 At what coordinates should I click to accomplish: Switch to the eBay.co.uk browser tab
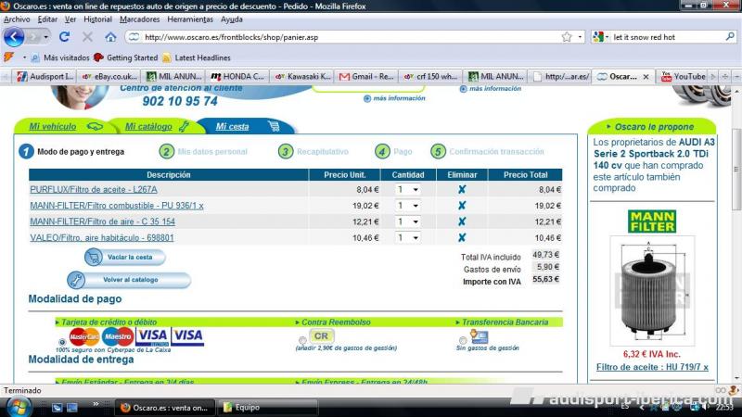coord(109,76)
